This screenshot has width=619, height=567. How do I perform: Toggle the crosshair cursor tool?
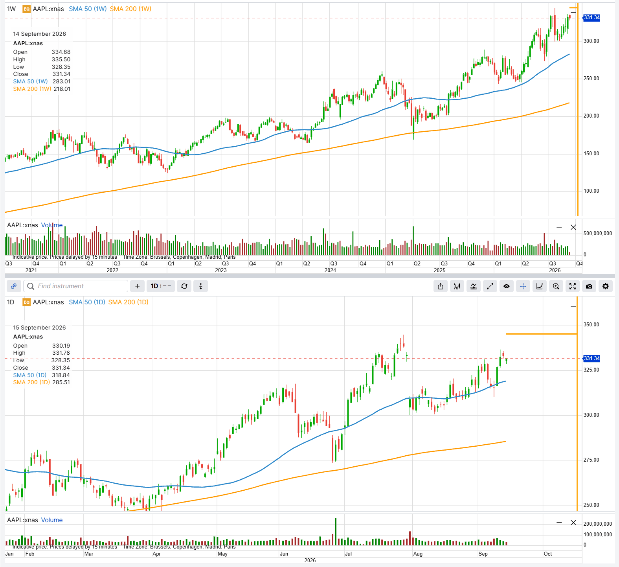point(523,286)
